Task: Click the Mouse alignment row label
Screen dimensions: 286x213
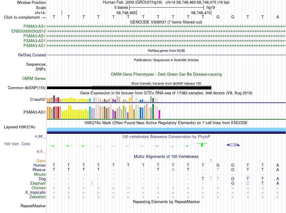Action: click(x=40, y=174)
